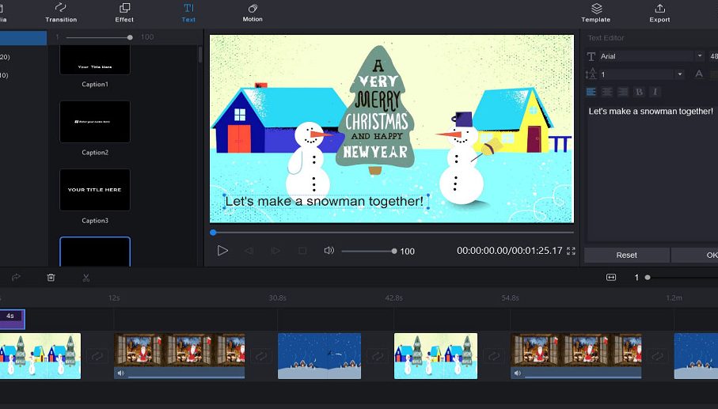Screen dimensions: 718x409
Task: Click the 30.8s ruler mark
Action: coord(278,297)
